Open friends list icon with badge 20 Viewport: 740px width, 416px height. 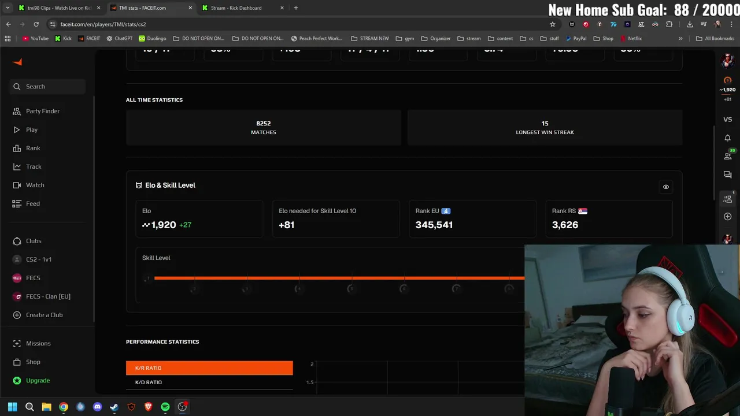(x=728, y=155)
